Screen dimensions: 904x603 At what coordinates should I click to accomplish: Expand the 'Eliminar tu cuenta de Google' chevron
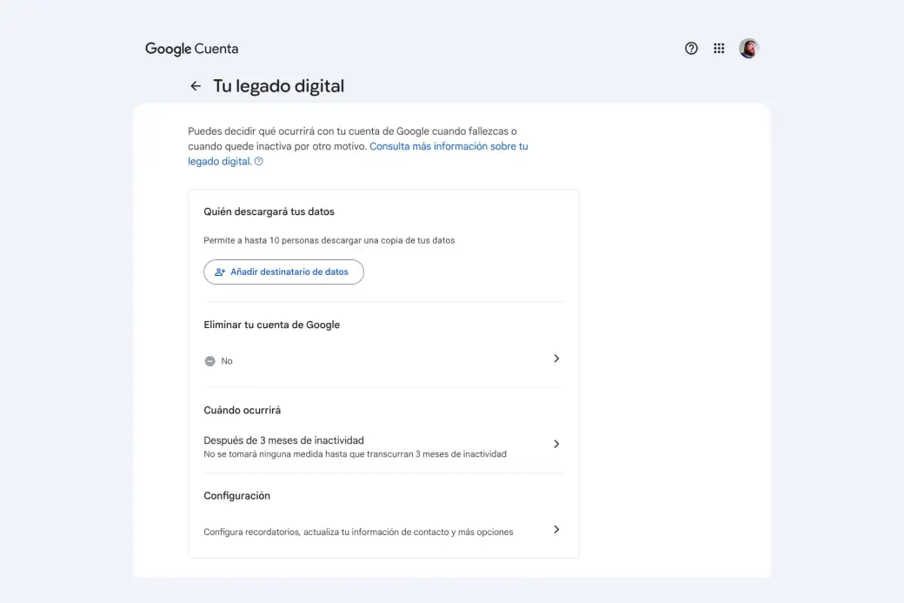pyautogui.click(x=556, y=358)
